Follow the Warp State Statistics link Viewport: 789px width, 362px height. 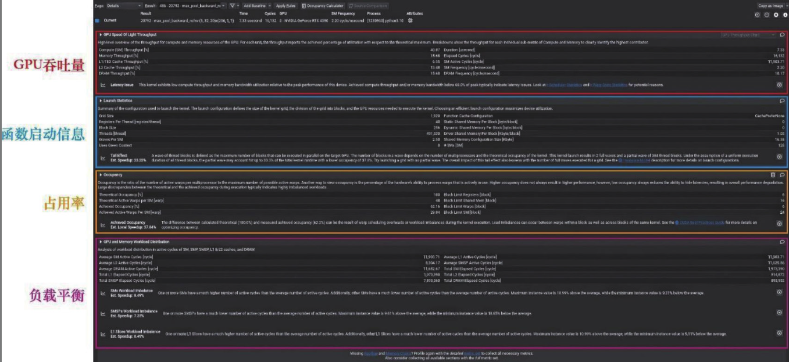[x=609, y=85]
